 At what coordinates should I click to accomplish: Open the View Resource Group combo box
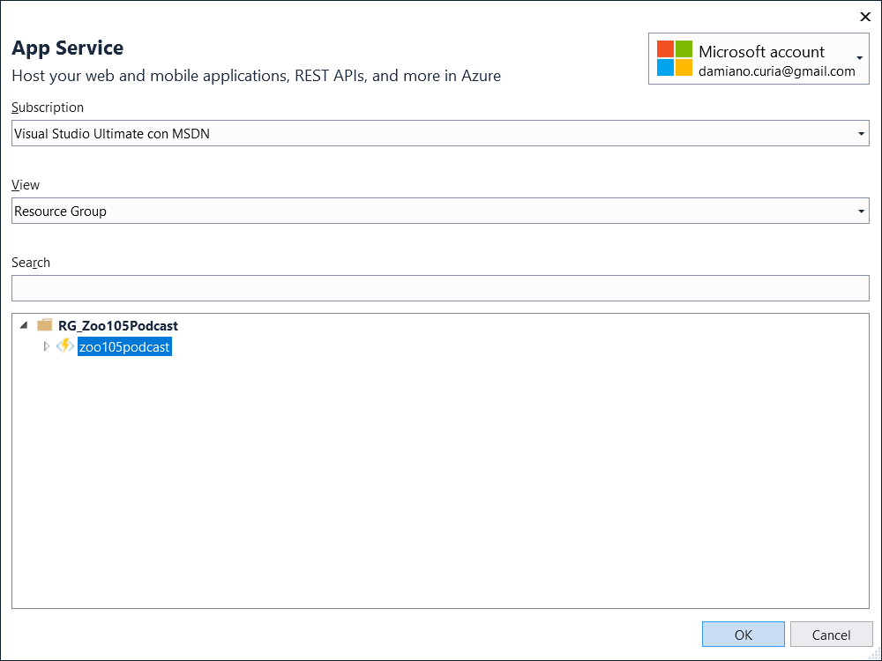coord(432,212)
